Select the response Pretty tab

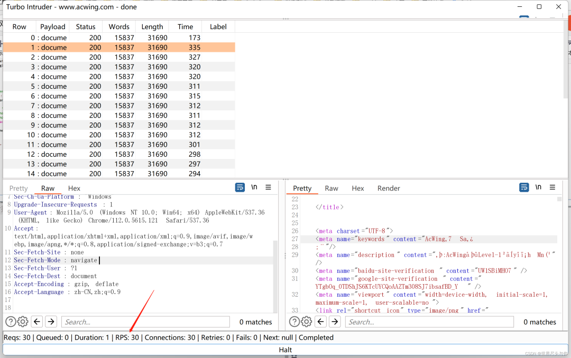[302, 188]
